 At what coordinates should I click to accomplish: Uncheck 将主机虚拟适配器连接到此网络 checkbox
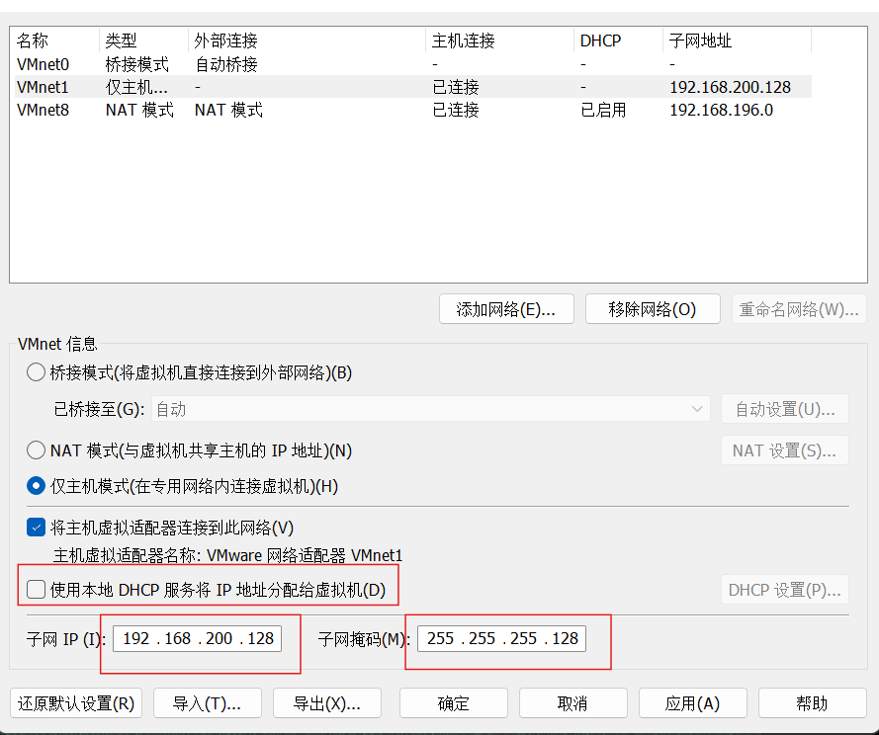pos(36,528)
